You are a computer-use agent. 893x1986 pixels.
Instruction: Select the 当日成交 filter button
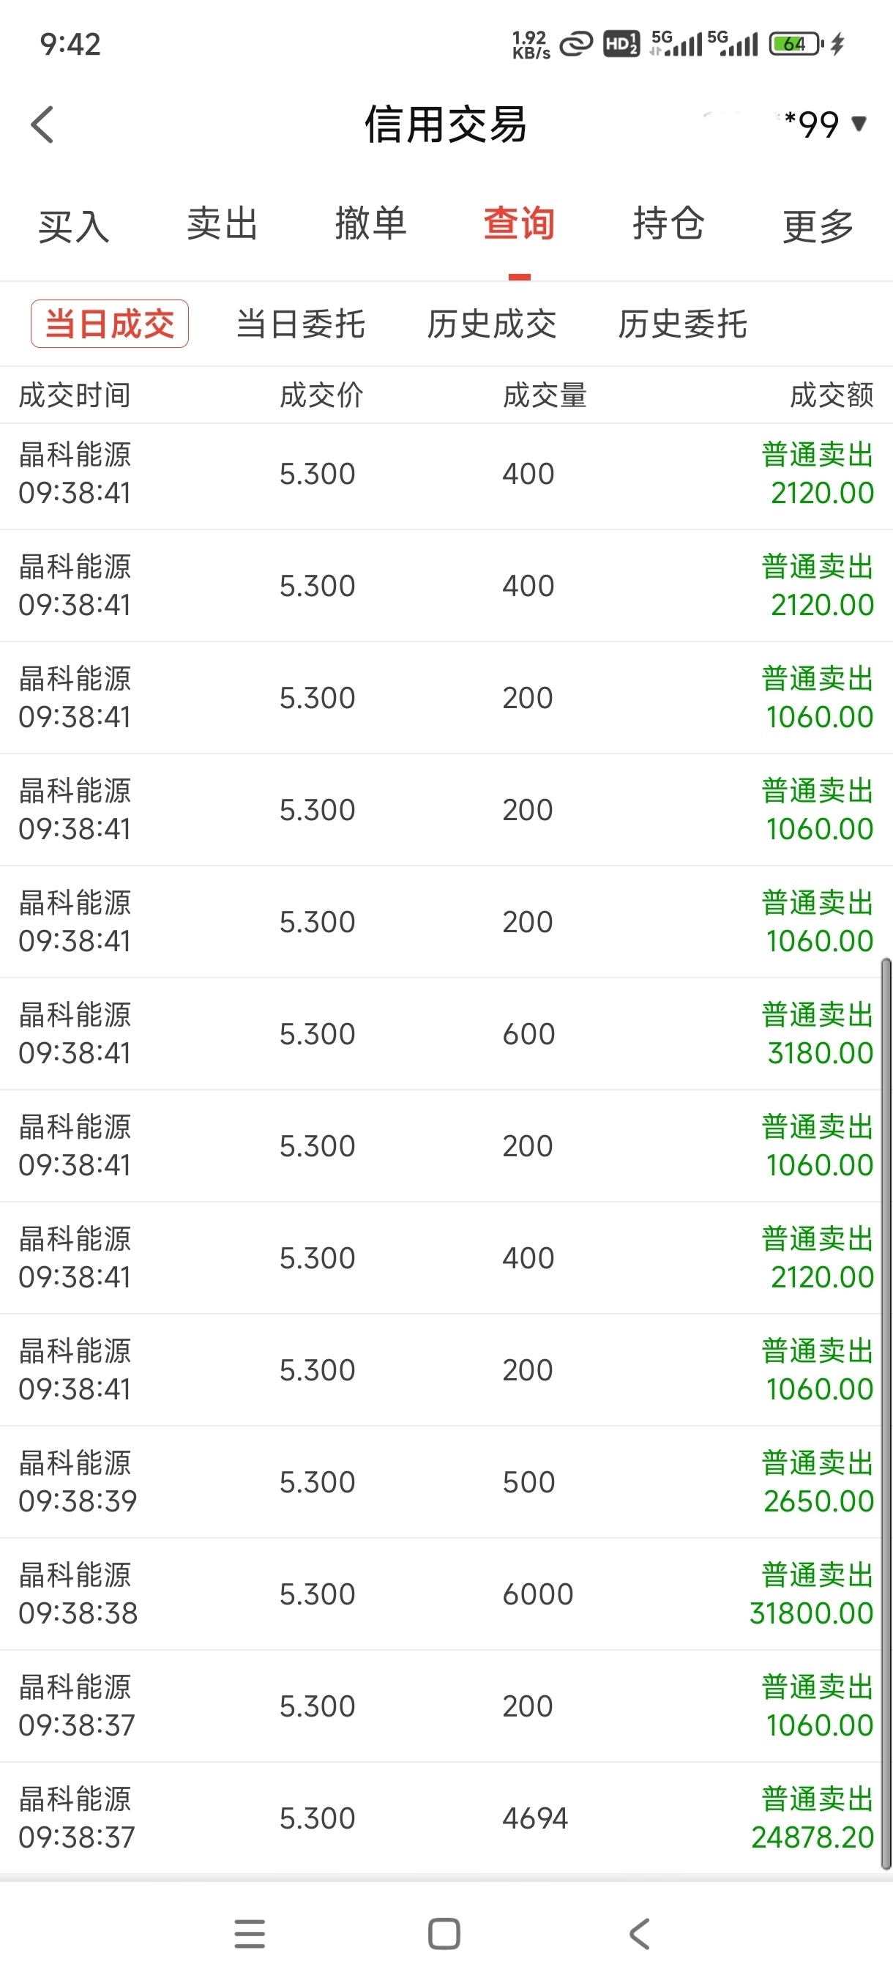click(x=109, y=324)
